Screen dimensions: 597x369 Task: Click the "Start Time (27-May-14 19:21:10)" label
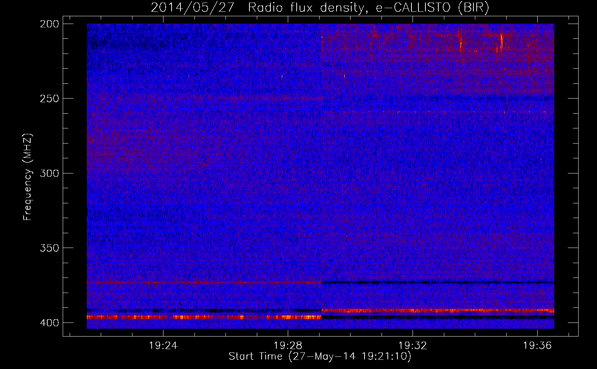click(320, 356)
